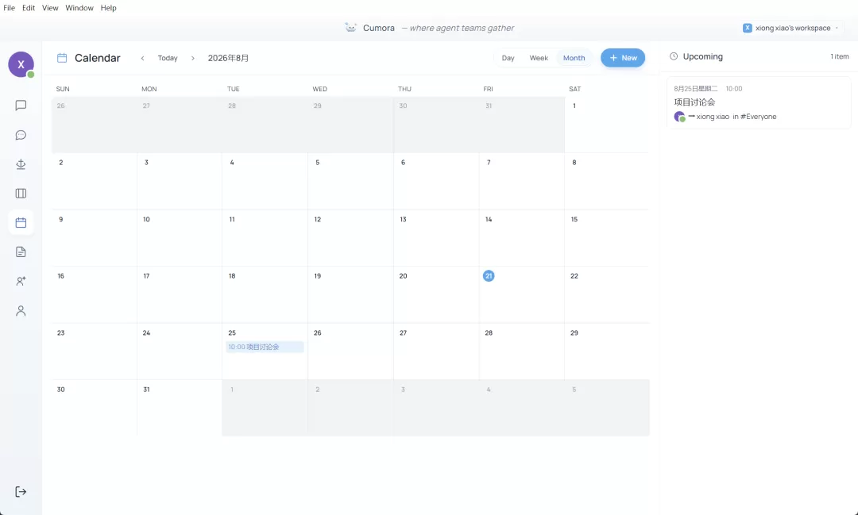This screenshot has width=858, height=515.
Task: Go to the next month
Action: pos(192,58)
